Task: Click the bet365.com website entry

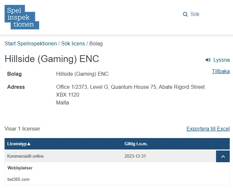Action: pos(18,180)
